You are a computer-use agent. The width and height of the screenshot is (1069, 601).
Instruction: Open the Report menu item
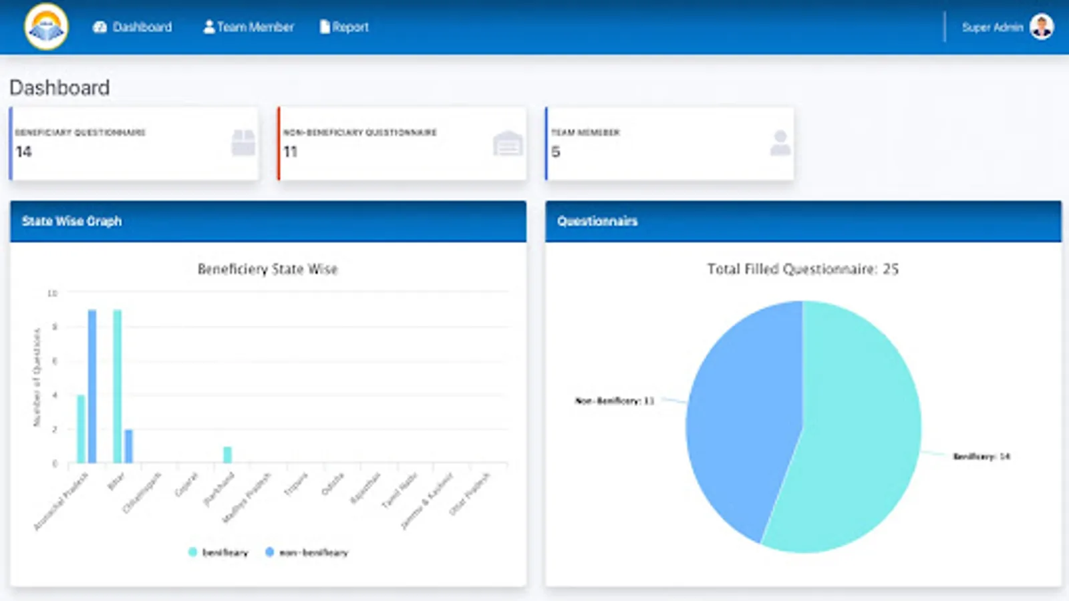(344, 27)
